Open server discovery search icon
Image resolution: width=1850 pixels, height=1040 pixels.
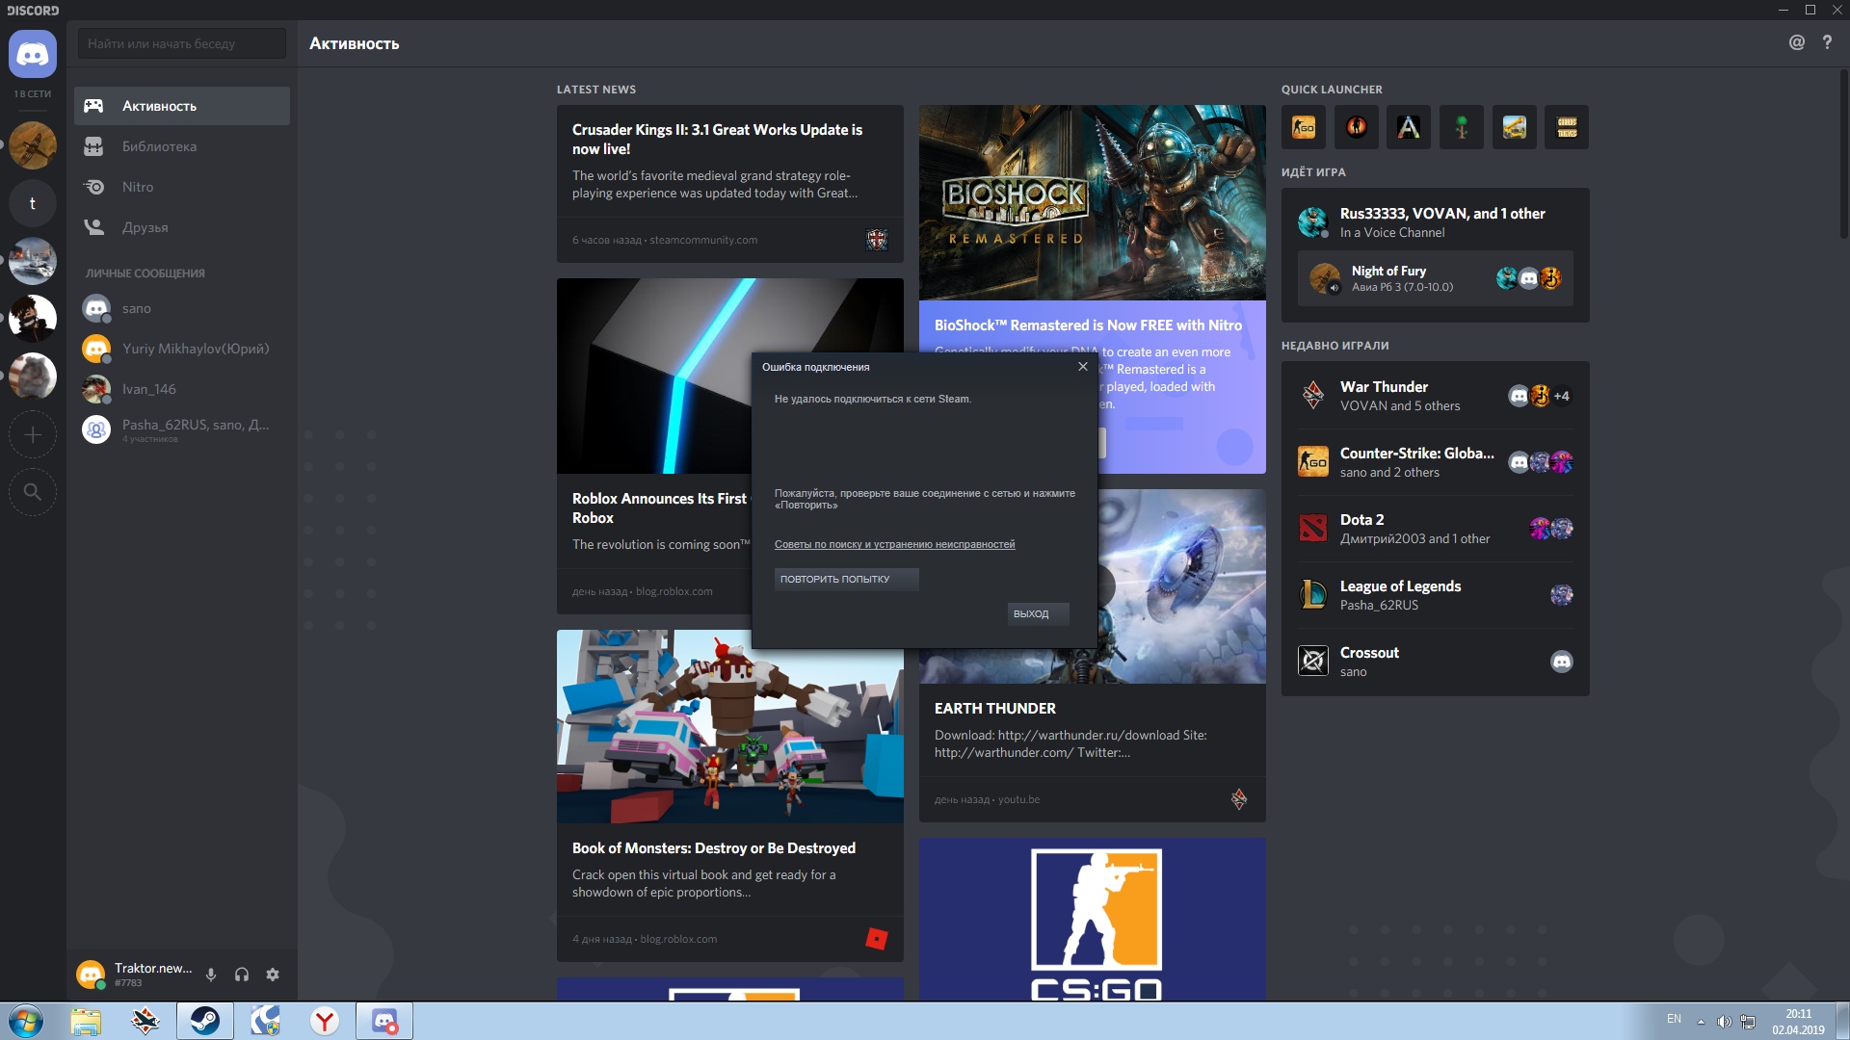coord(33,492)
